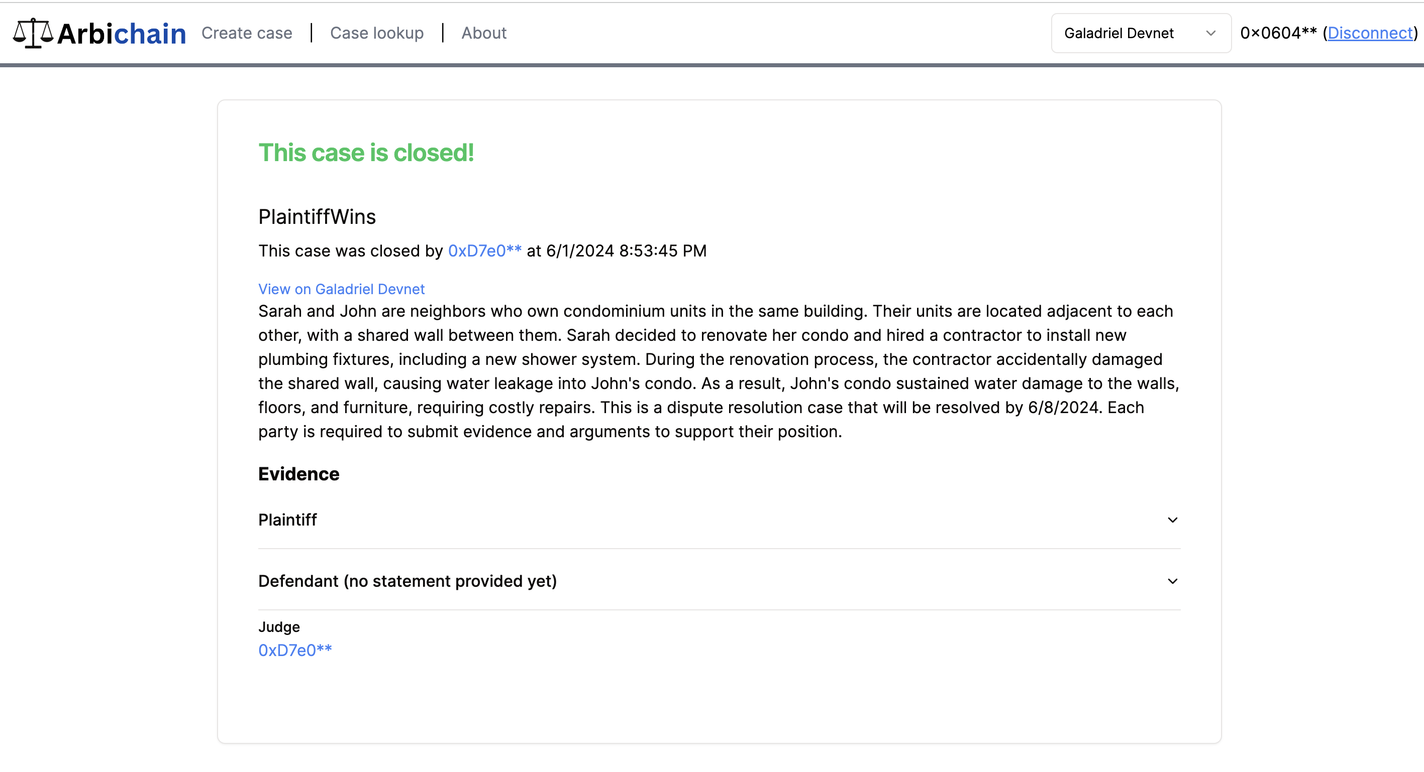1424x772 pixels.
Task: Click View on Galadriel Devnet link
Action: [341, 289]
